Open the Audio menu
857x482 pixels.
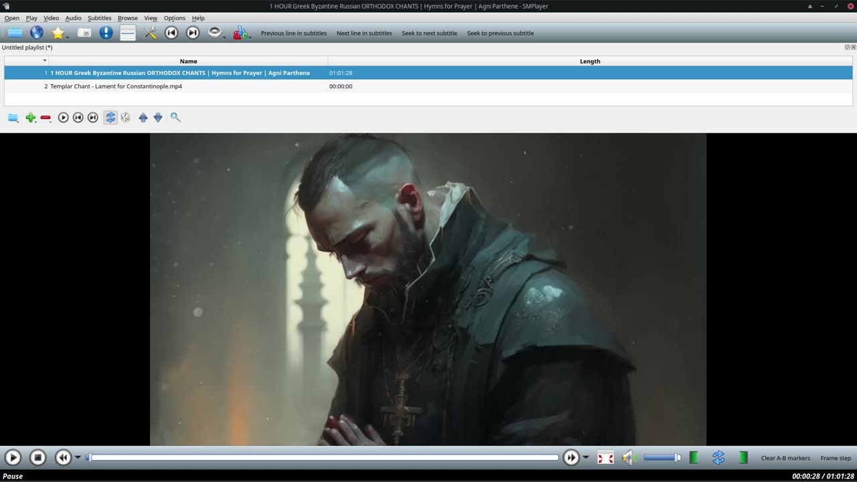[74, 18]
